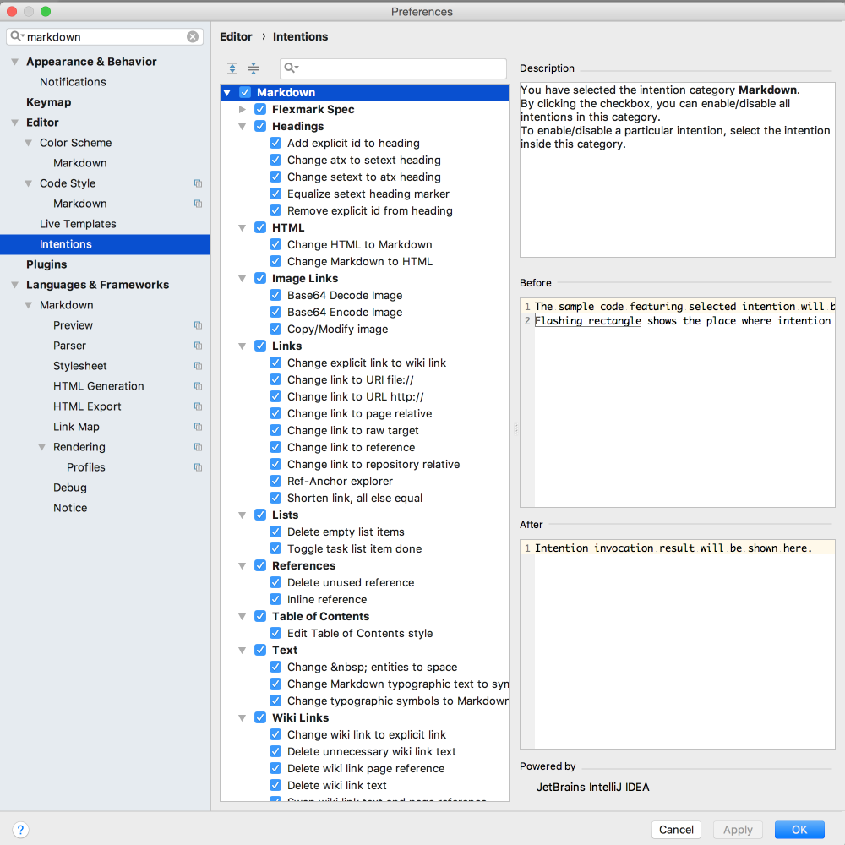Open HTML Export settings page

[x=87, y=406]
